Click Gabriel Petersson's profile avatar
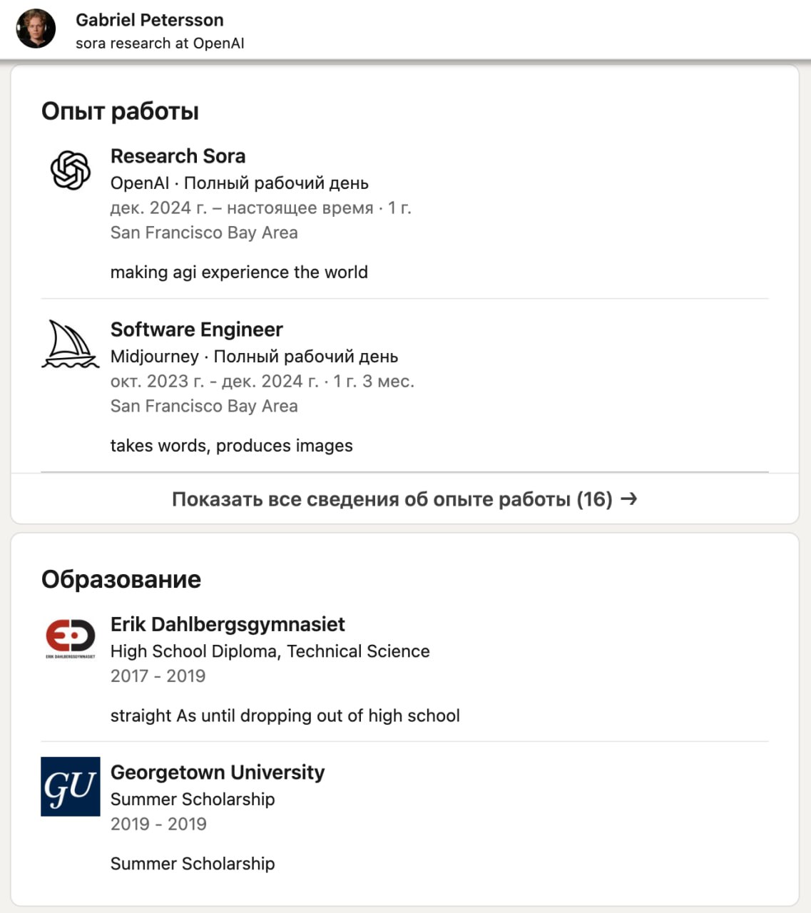 (36, 29)
